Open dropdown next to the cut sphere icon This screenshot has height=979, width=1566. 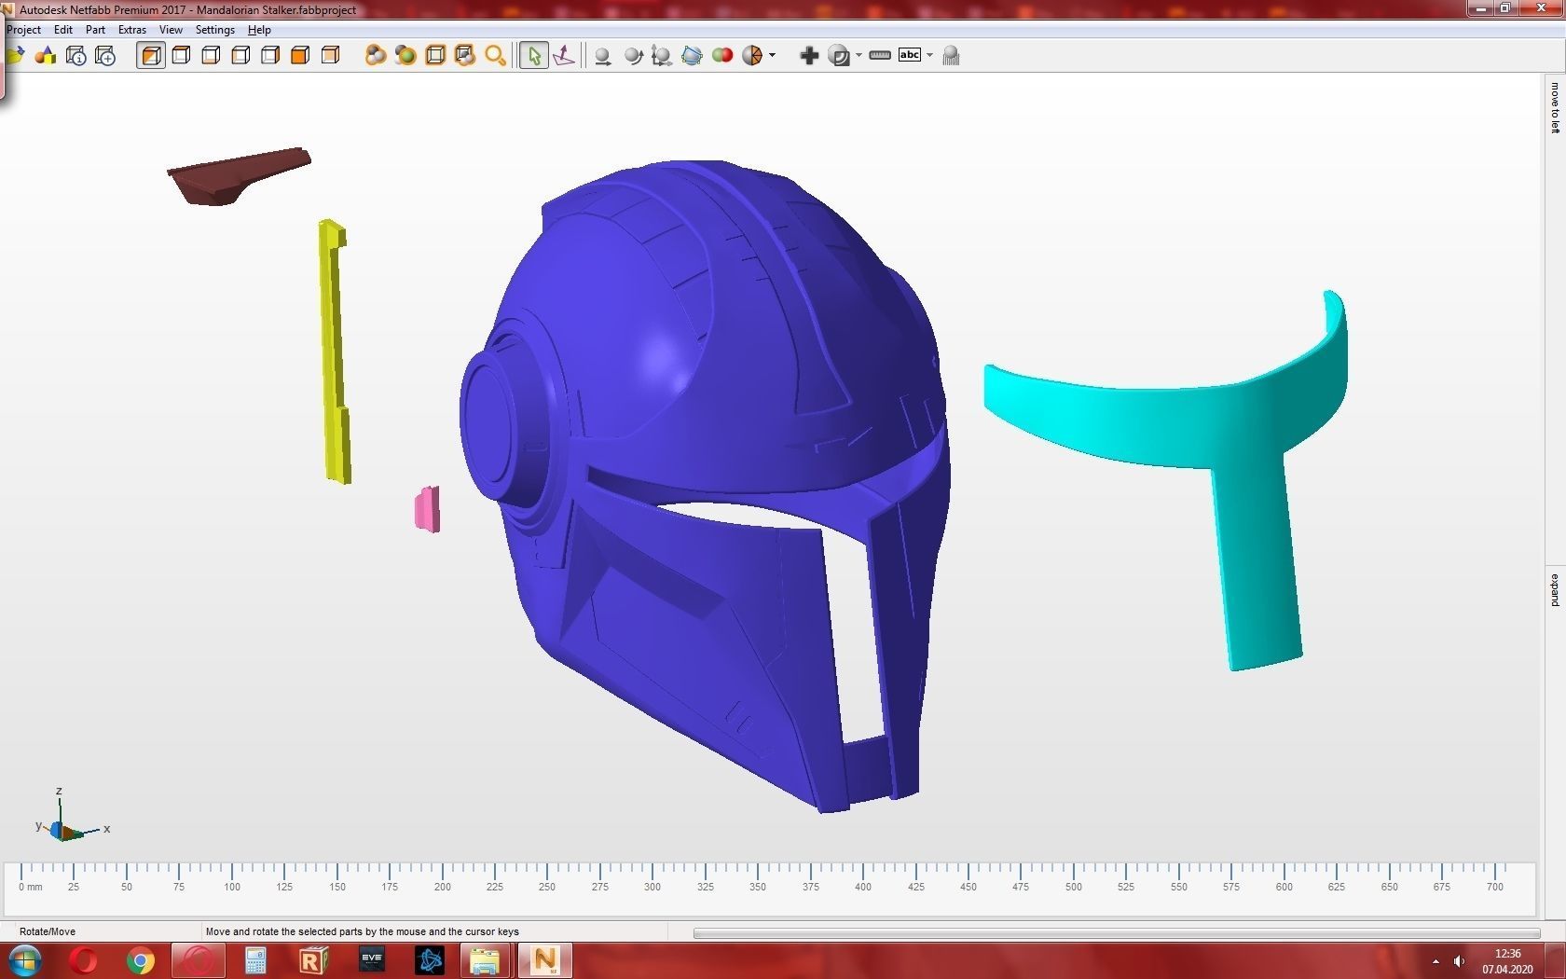(772, 56)
